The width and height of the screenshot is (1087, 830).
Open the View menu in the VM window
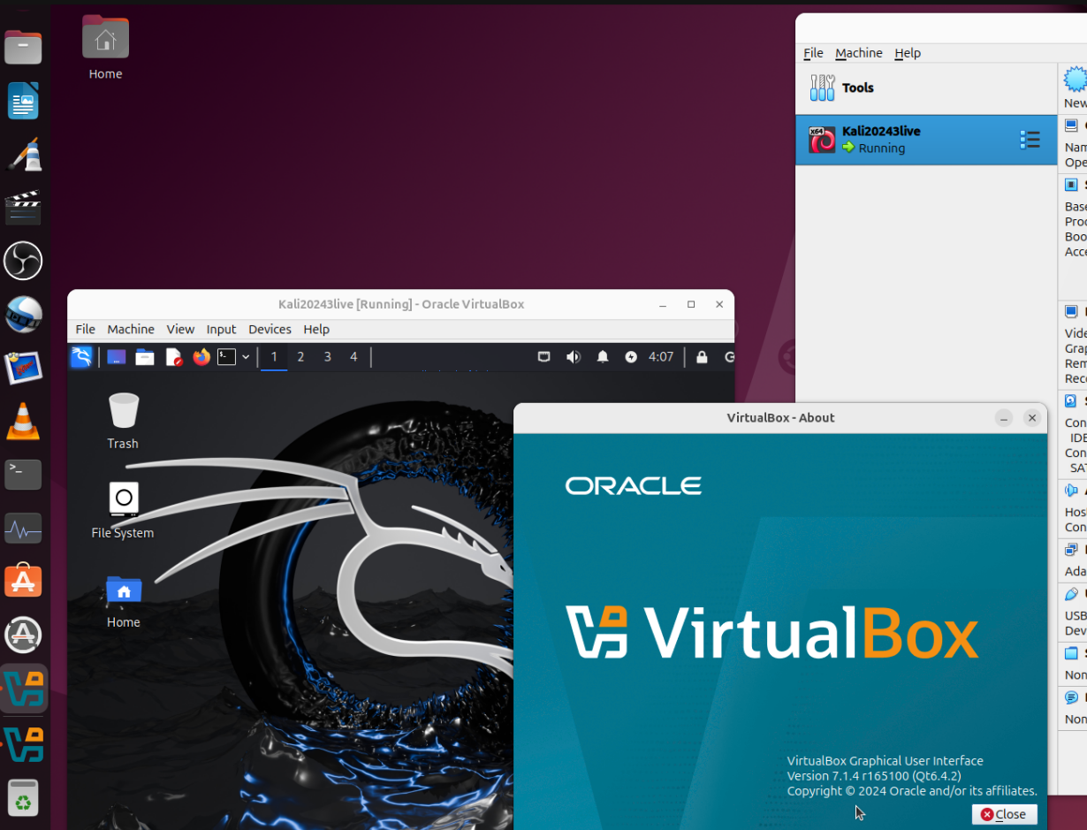tap(180, 329)
